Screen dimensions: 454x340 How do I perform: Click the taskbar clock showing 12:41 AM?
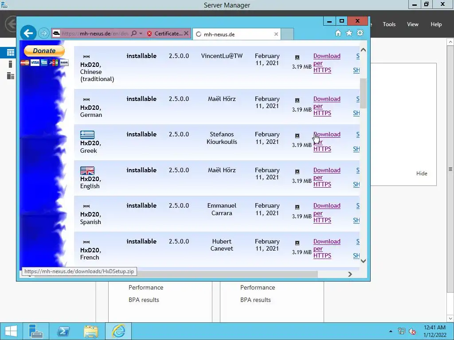[434, 328]
